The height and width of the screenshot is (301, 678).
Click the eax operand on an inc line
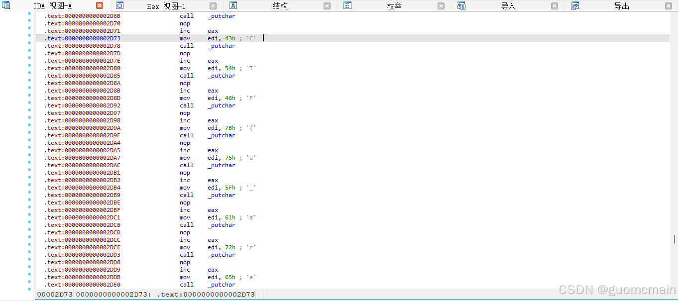(213, 31)
